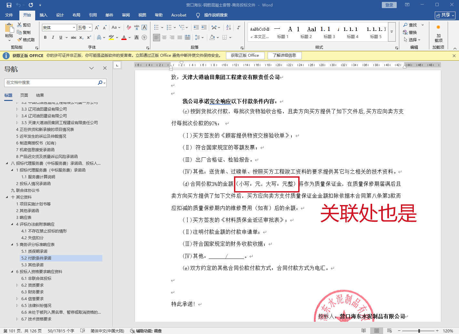Adjust the zoom slider handle in status bar
Screen dimensions: 459x334
419,331
